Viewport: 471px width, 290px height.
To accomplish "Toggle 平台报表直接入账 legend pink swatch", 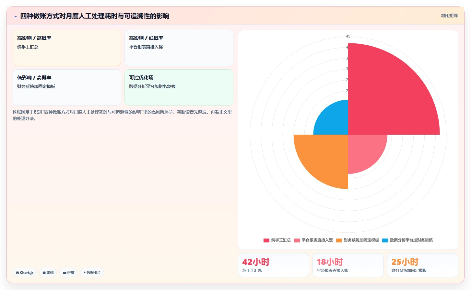I will (x=297, y=240).
